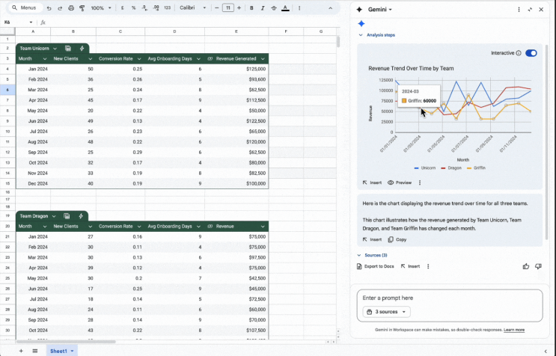
Task: Open the text color picker
Action: [285, 7]
